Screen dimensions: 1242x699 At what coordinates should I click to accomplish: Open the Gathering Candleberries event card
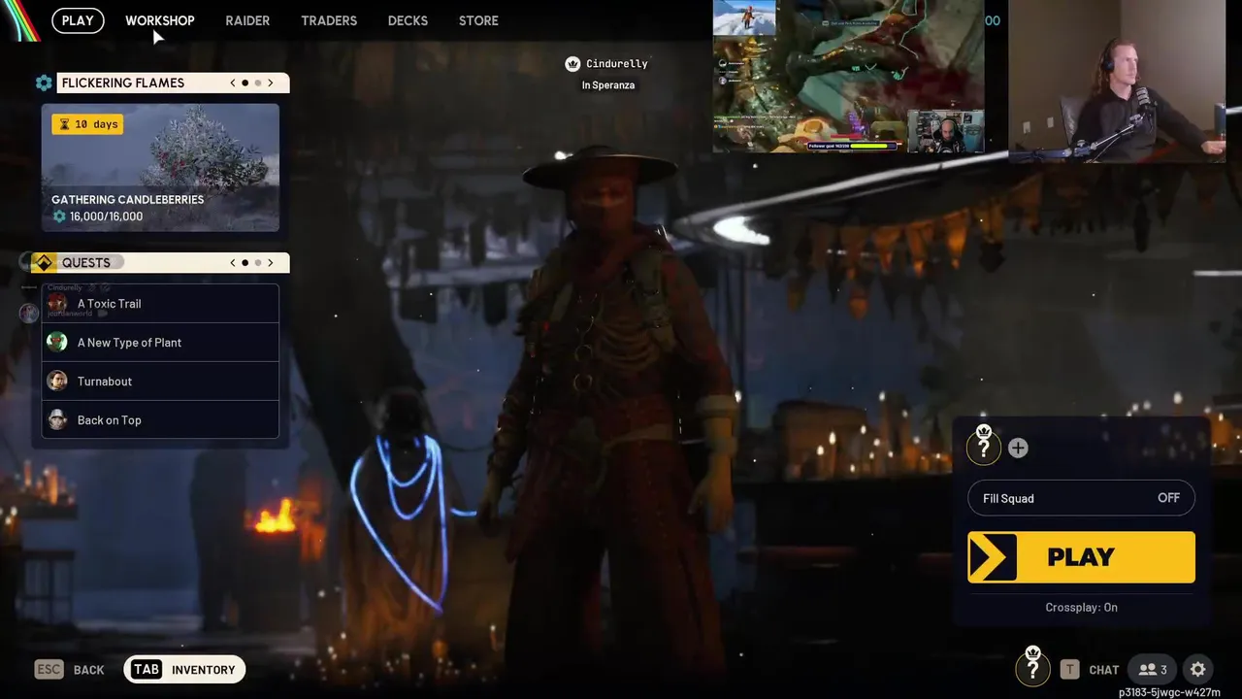tap(160, 167)
